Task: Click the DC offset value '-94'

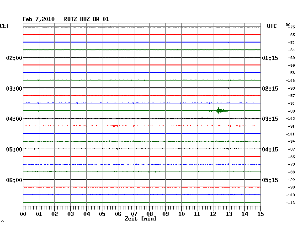Action: point(292,141)
